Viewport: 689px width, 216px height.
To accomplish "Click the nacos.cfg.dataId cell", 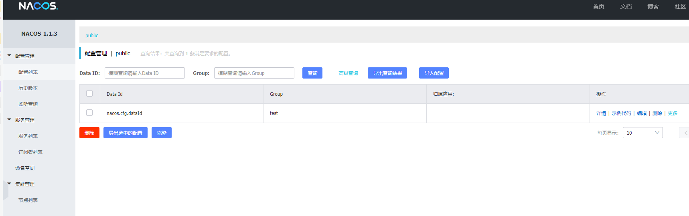I will click(182, 113).
